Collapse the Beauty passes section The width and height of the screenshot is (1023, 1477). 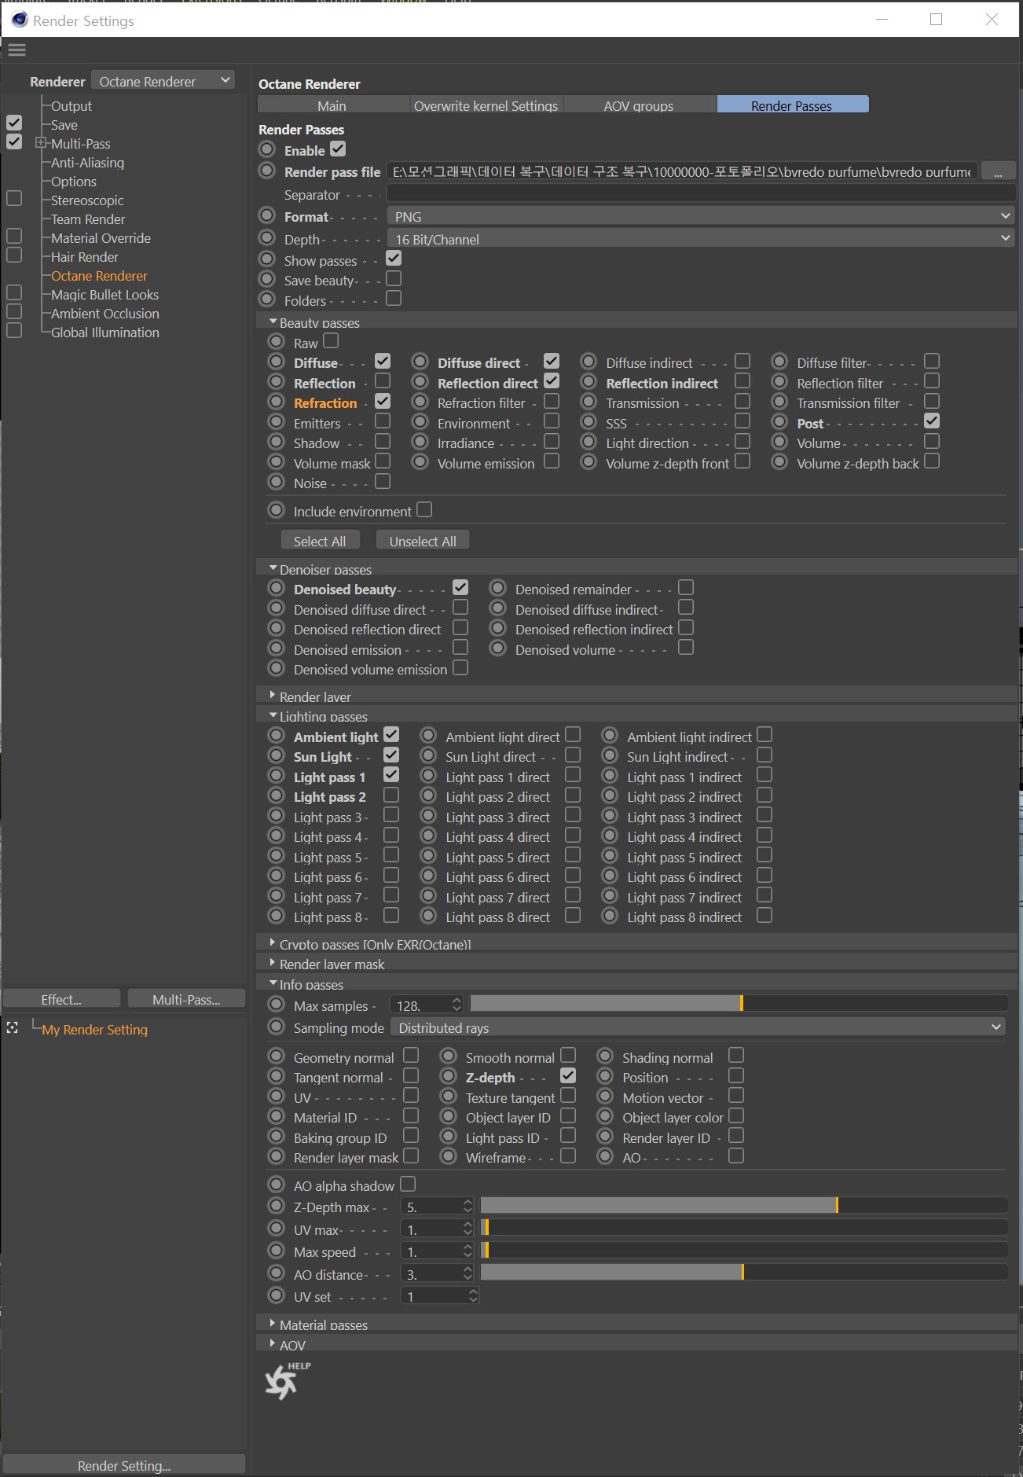[273, 322]
